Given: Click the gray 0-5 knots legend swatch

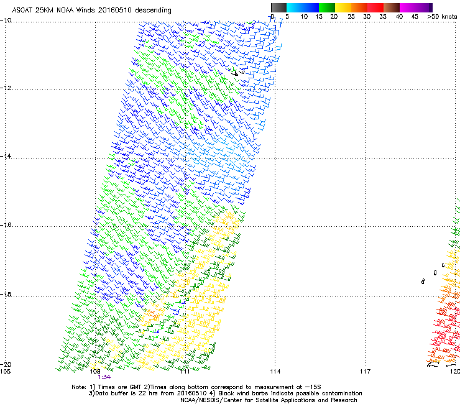Looking at the screenshot, I should click(x=278, y=7).
